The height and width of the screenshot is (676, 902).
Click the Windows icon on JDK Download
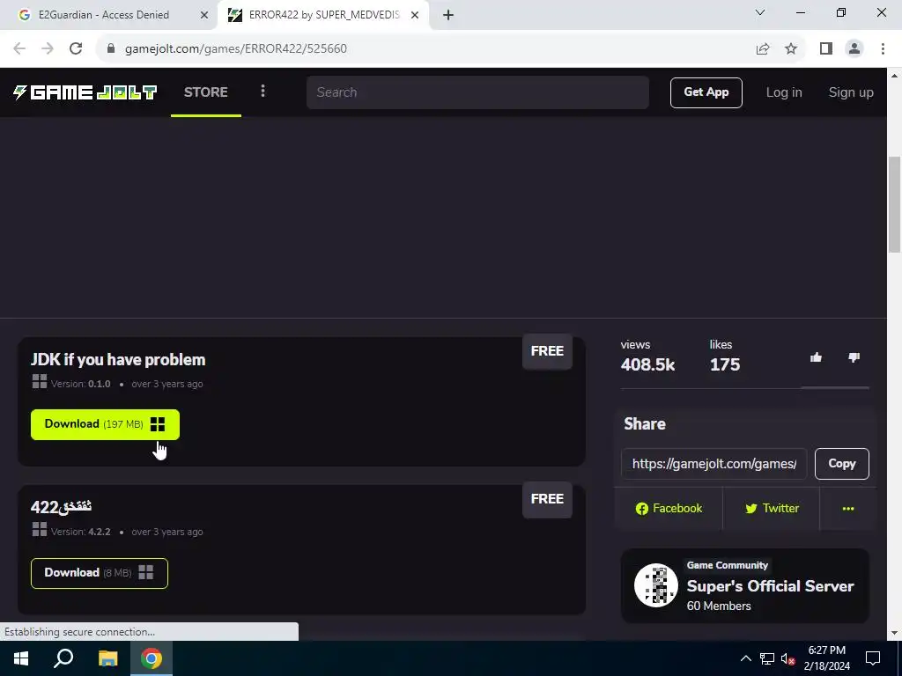[158, 424]
